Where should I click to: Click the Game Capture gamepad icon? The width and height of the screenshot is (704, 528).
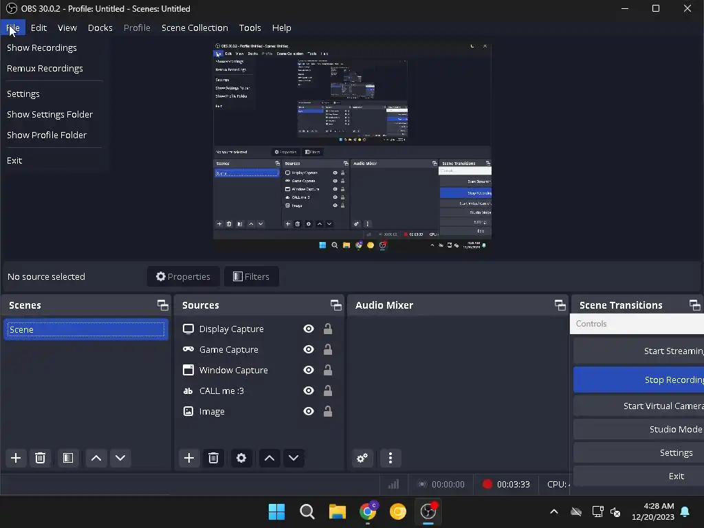pyautogui.click(x=188, y=349)
